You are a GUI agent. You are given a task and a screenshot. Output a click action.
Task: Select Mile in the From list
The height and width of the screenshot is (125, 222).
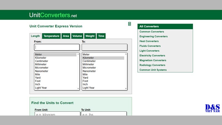[x=56, y=74]
